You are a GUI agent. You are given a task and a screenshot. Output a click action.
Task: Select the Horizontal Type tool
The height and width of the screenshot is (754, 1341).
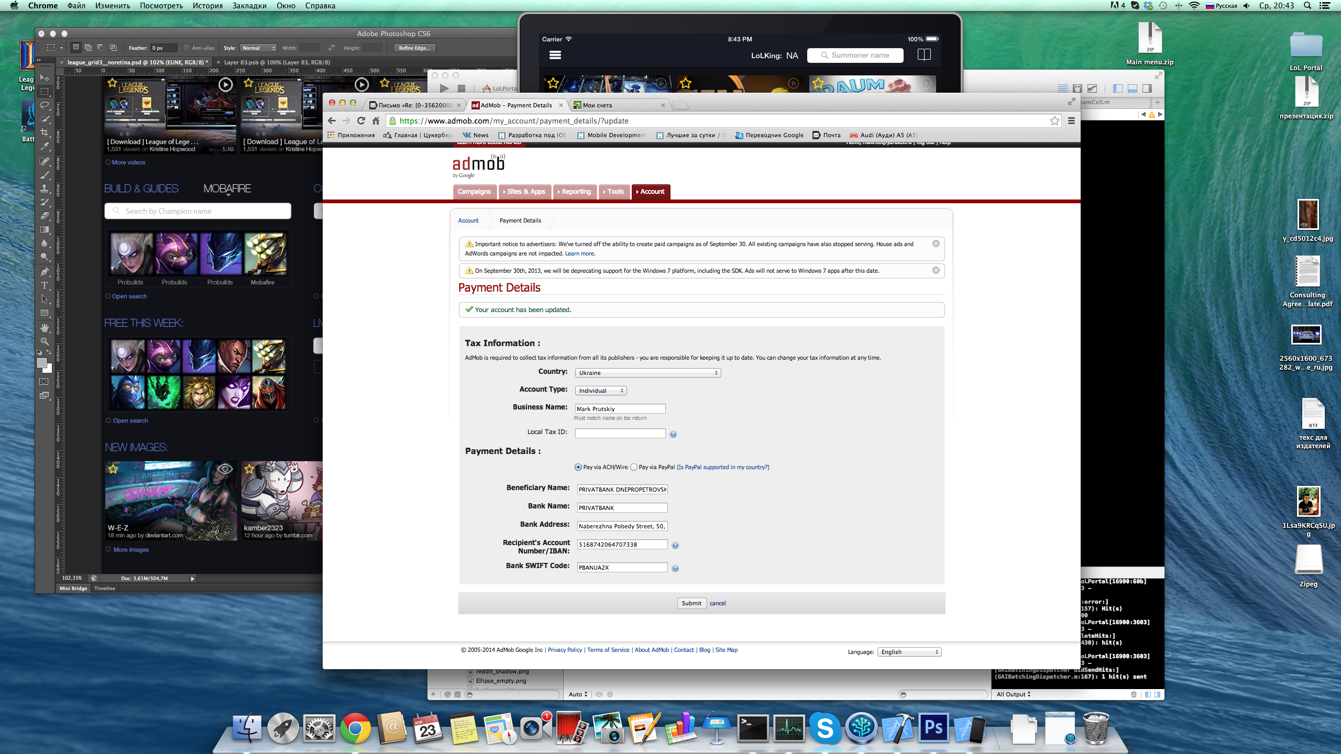coord(45,285)
